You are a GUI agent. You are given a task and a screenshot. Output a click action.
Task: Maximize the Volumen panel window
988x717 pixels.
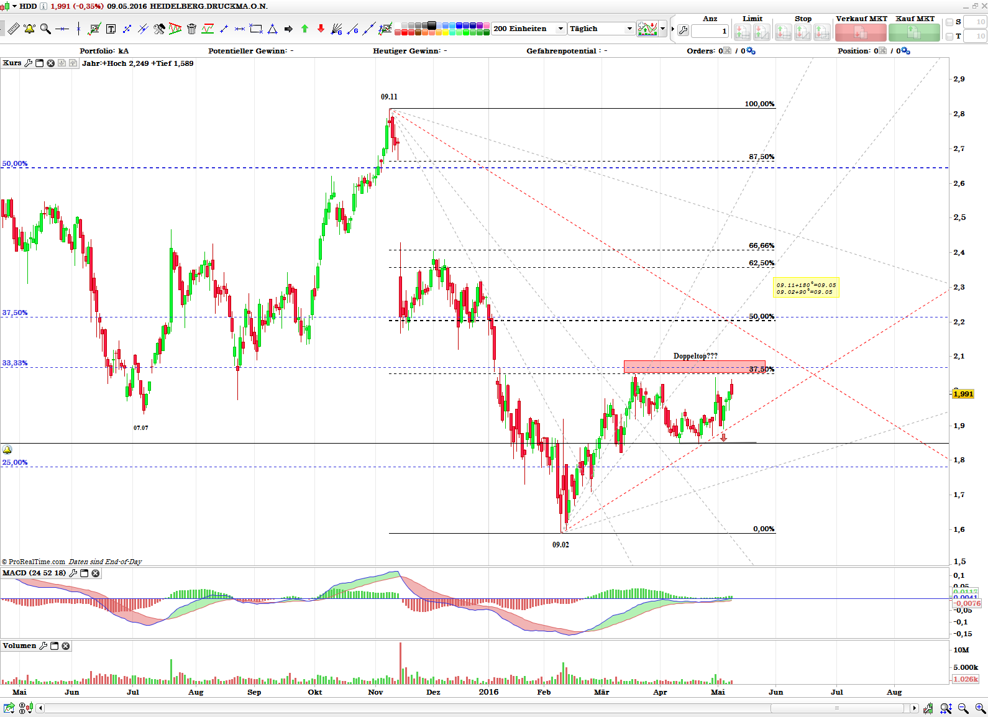point(54,646)
